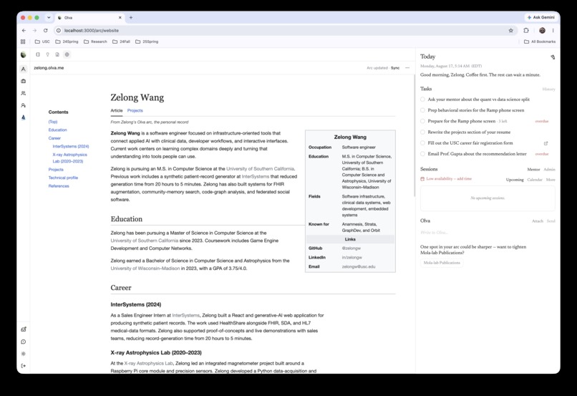Check off 'Prep behavioral stories' task
The image size is (577, 396).
coord(422,110)
